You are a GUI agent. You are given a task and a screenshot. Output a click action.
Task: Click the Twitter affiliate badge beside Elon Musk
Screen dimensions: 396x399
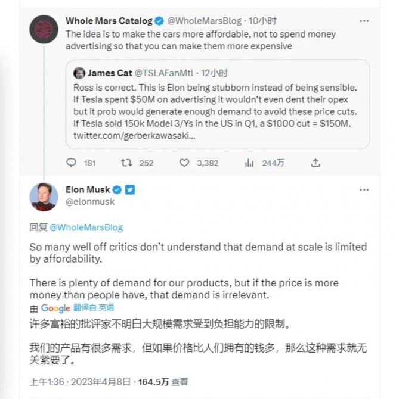(x=129, y=190)
